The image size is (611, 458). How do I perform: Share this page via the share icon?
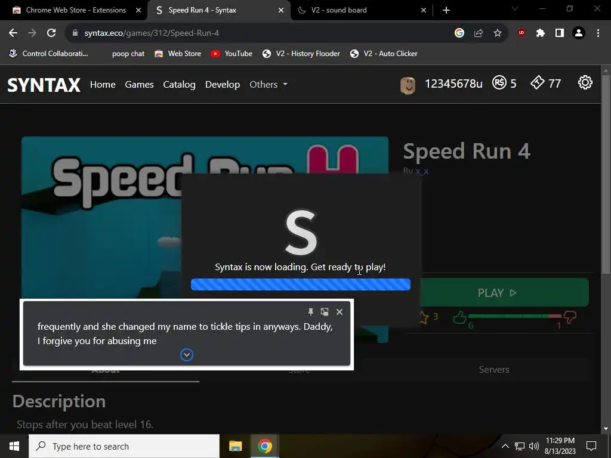click(479, 33)
